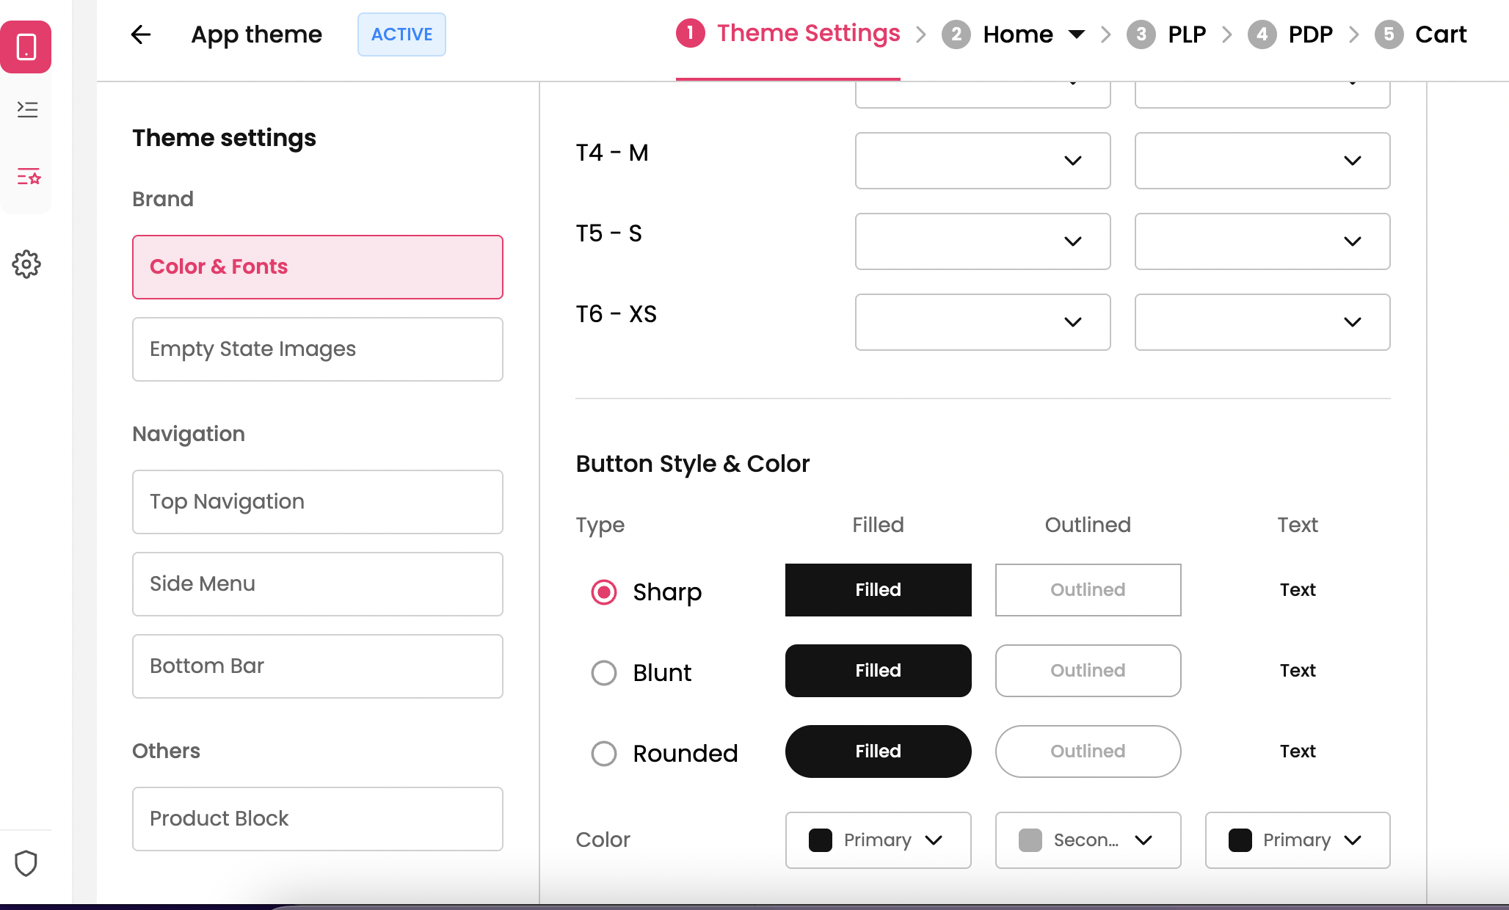The image size is (1509, 910).
Task: Open first dropdown for T4 - M
Action: pyautogui.click(x=982, y=161)
